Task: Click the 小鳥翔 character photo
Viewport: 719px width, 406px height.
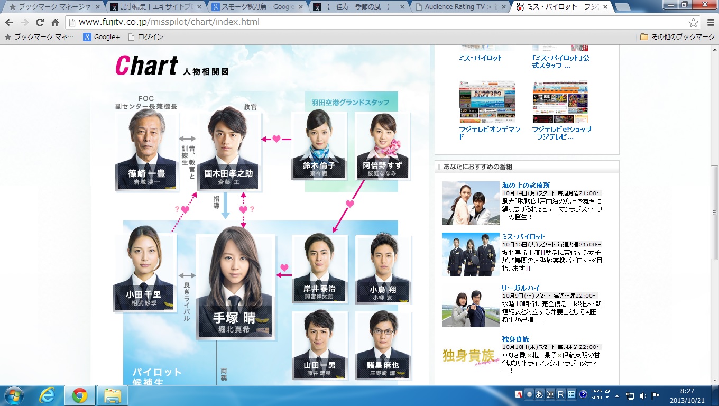Action: pyautogui.click(x=383, y=269)
